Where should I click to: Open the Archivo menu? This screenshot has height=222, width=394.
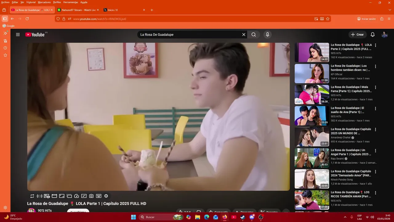tap(5, 2)
